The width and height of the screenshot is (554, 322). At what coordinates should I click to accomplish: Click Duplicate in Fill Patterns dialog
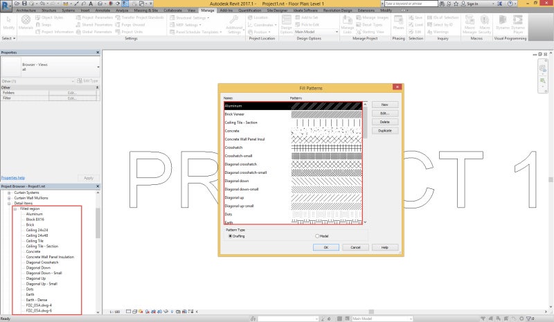[x=385, y=131]
